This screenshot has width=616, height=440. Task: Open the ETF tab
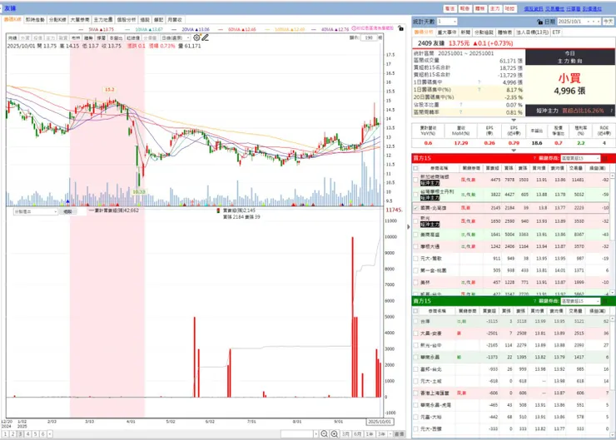pyautogui.click(x=556, y=32)
